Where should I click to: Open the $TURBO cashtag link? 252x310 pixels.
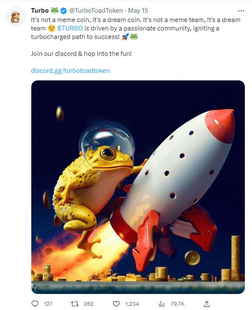click(70, 28)
